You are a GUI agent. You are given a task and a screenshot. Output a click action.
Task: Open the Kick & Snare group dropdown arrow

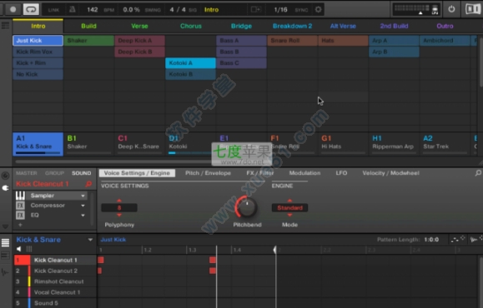tap(90, 240)
